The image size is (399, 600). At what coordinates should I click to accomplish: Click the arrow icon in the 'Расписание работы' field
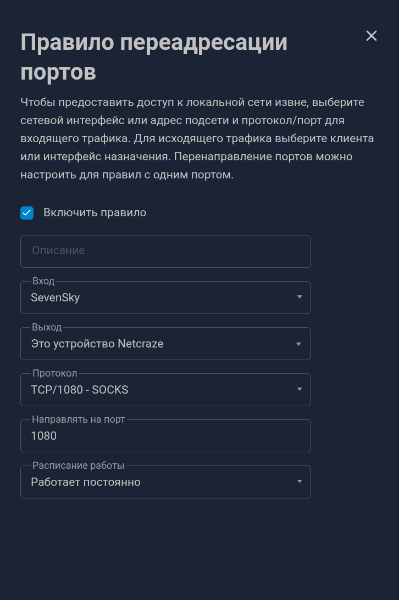point(300,482)
